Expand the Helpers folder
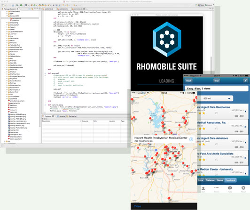The height and width of the screenshot is (210, 250). [7, 27]
